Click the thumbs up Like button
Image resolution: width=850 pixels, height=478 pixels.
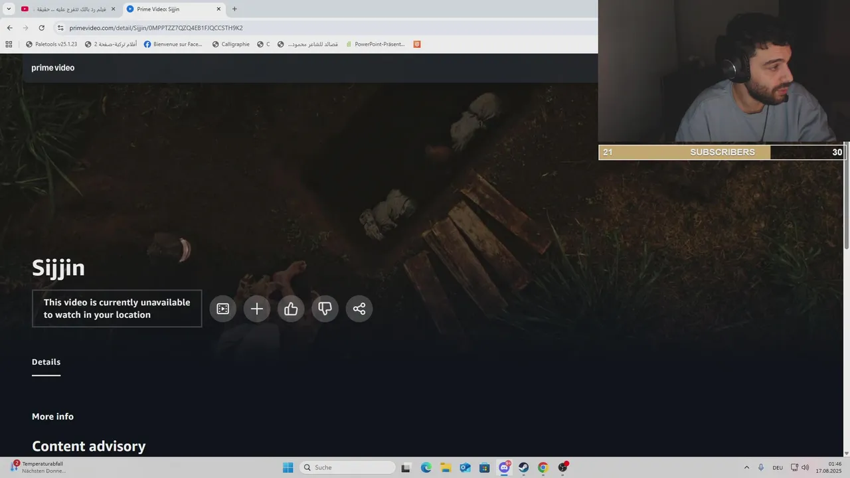pyautogui.click(x=291, y=309)
